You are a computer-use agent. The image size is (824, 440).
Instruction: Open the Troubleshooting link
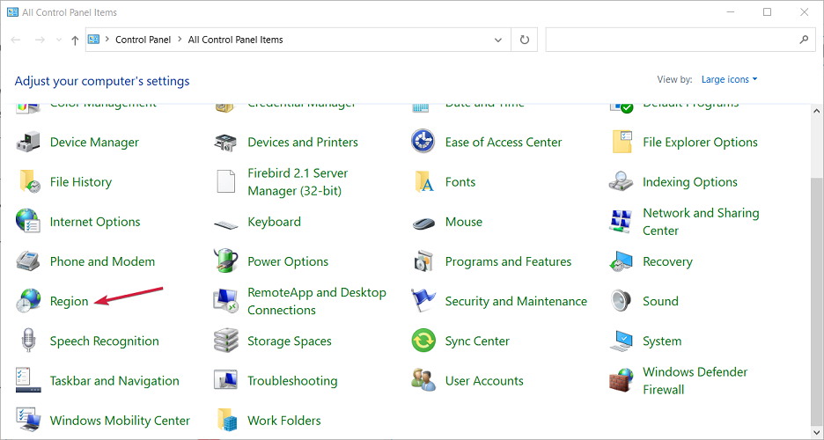click(x=292, y=380)
